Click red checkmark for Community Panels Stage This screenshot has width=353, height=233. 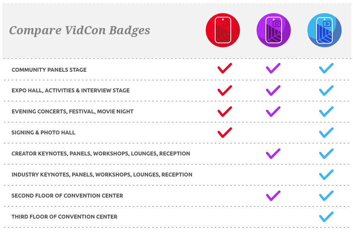tap(225, 68)
